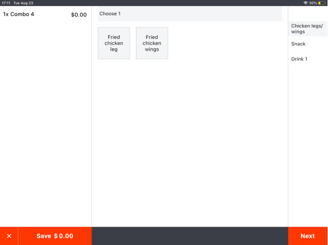This screenshot has width=328, height=245.
Task: Tap the 30% battery percentage
Action: 313,3
